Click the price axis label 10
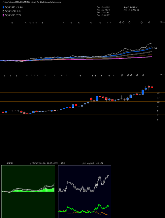 [158, 102]
